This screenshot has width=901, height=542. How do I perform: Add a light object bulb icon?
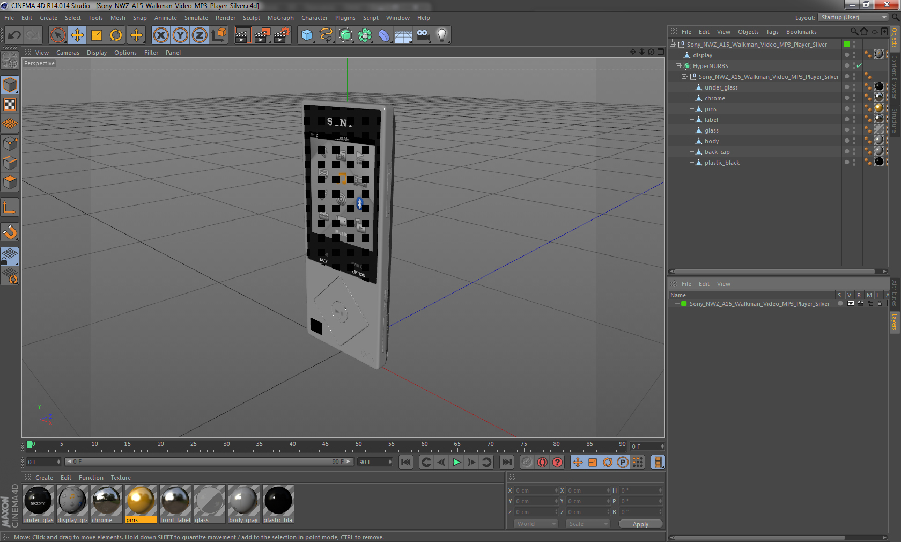point(442,35)
